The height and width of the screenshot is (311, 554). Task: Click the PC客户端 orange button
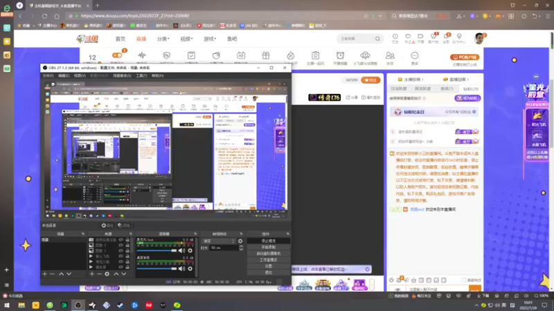[465, 57]
